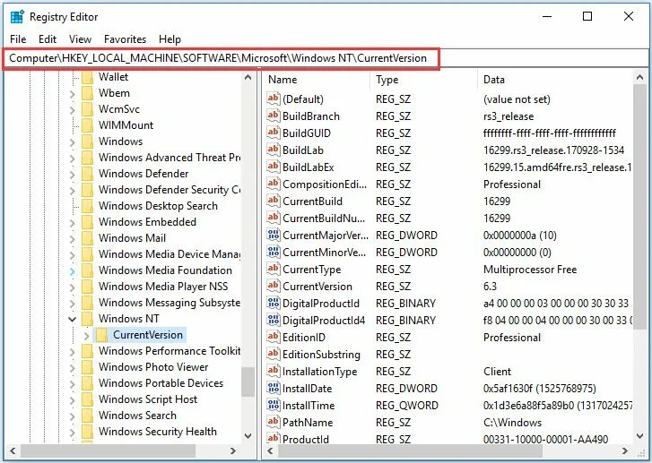Image resolution: width=652 pixels, height=463 pixels.
Task: Click the Registry Editor app icon in title bar
Action: [x=17, y=17]
